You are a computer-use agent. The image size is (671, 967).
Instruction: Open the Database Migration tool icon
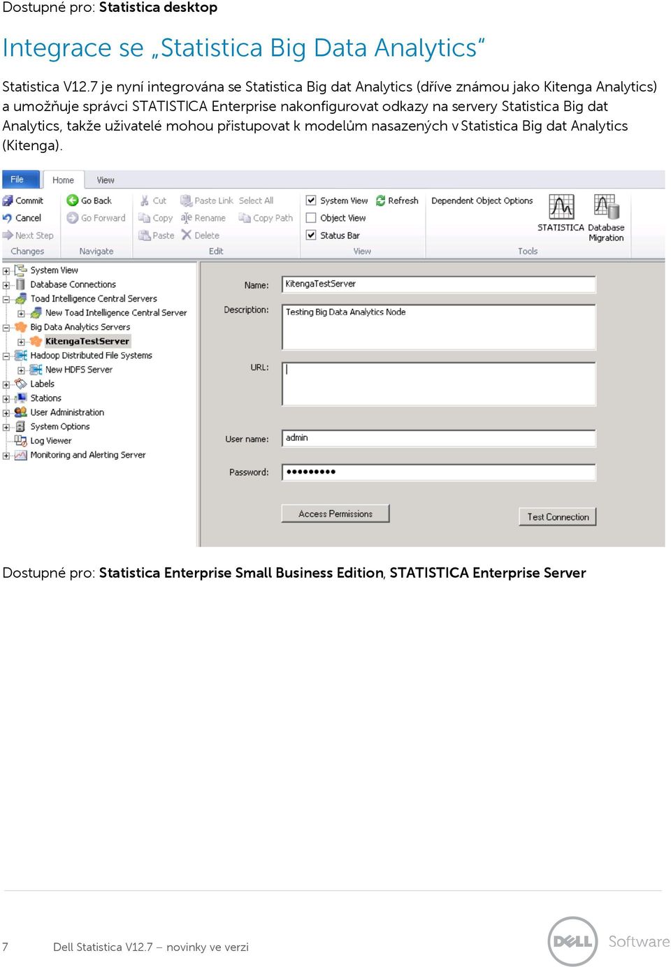tap(606, 208)
